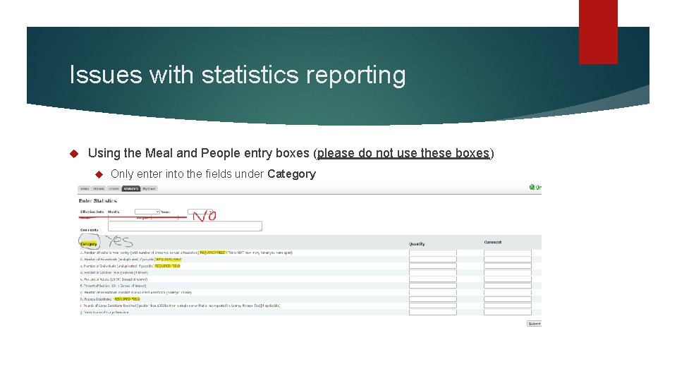This screenshot has height=381, width=677.
Task: Click Quantity field for row g households assisted
Action: (x=432, y=292)
